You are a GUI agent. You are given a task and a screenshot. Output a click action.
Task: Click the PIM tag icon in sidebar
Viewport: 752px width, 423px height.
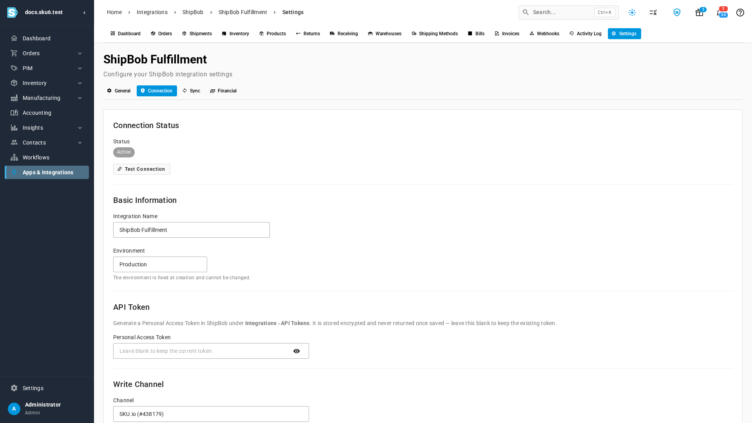coord(14,68)
